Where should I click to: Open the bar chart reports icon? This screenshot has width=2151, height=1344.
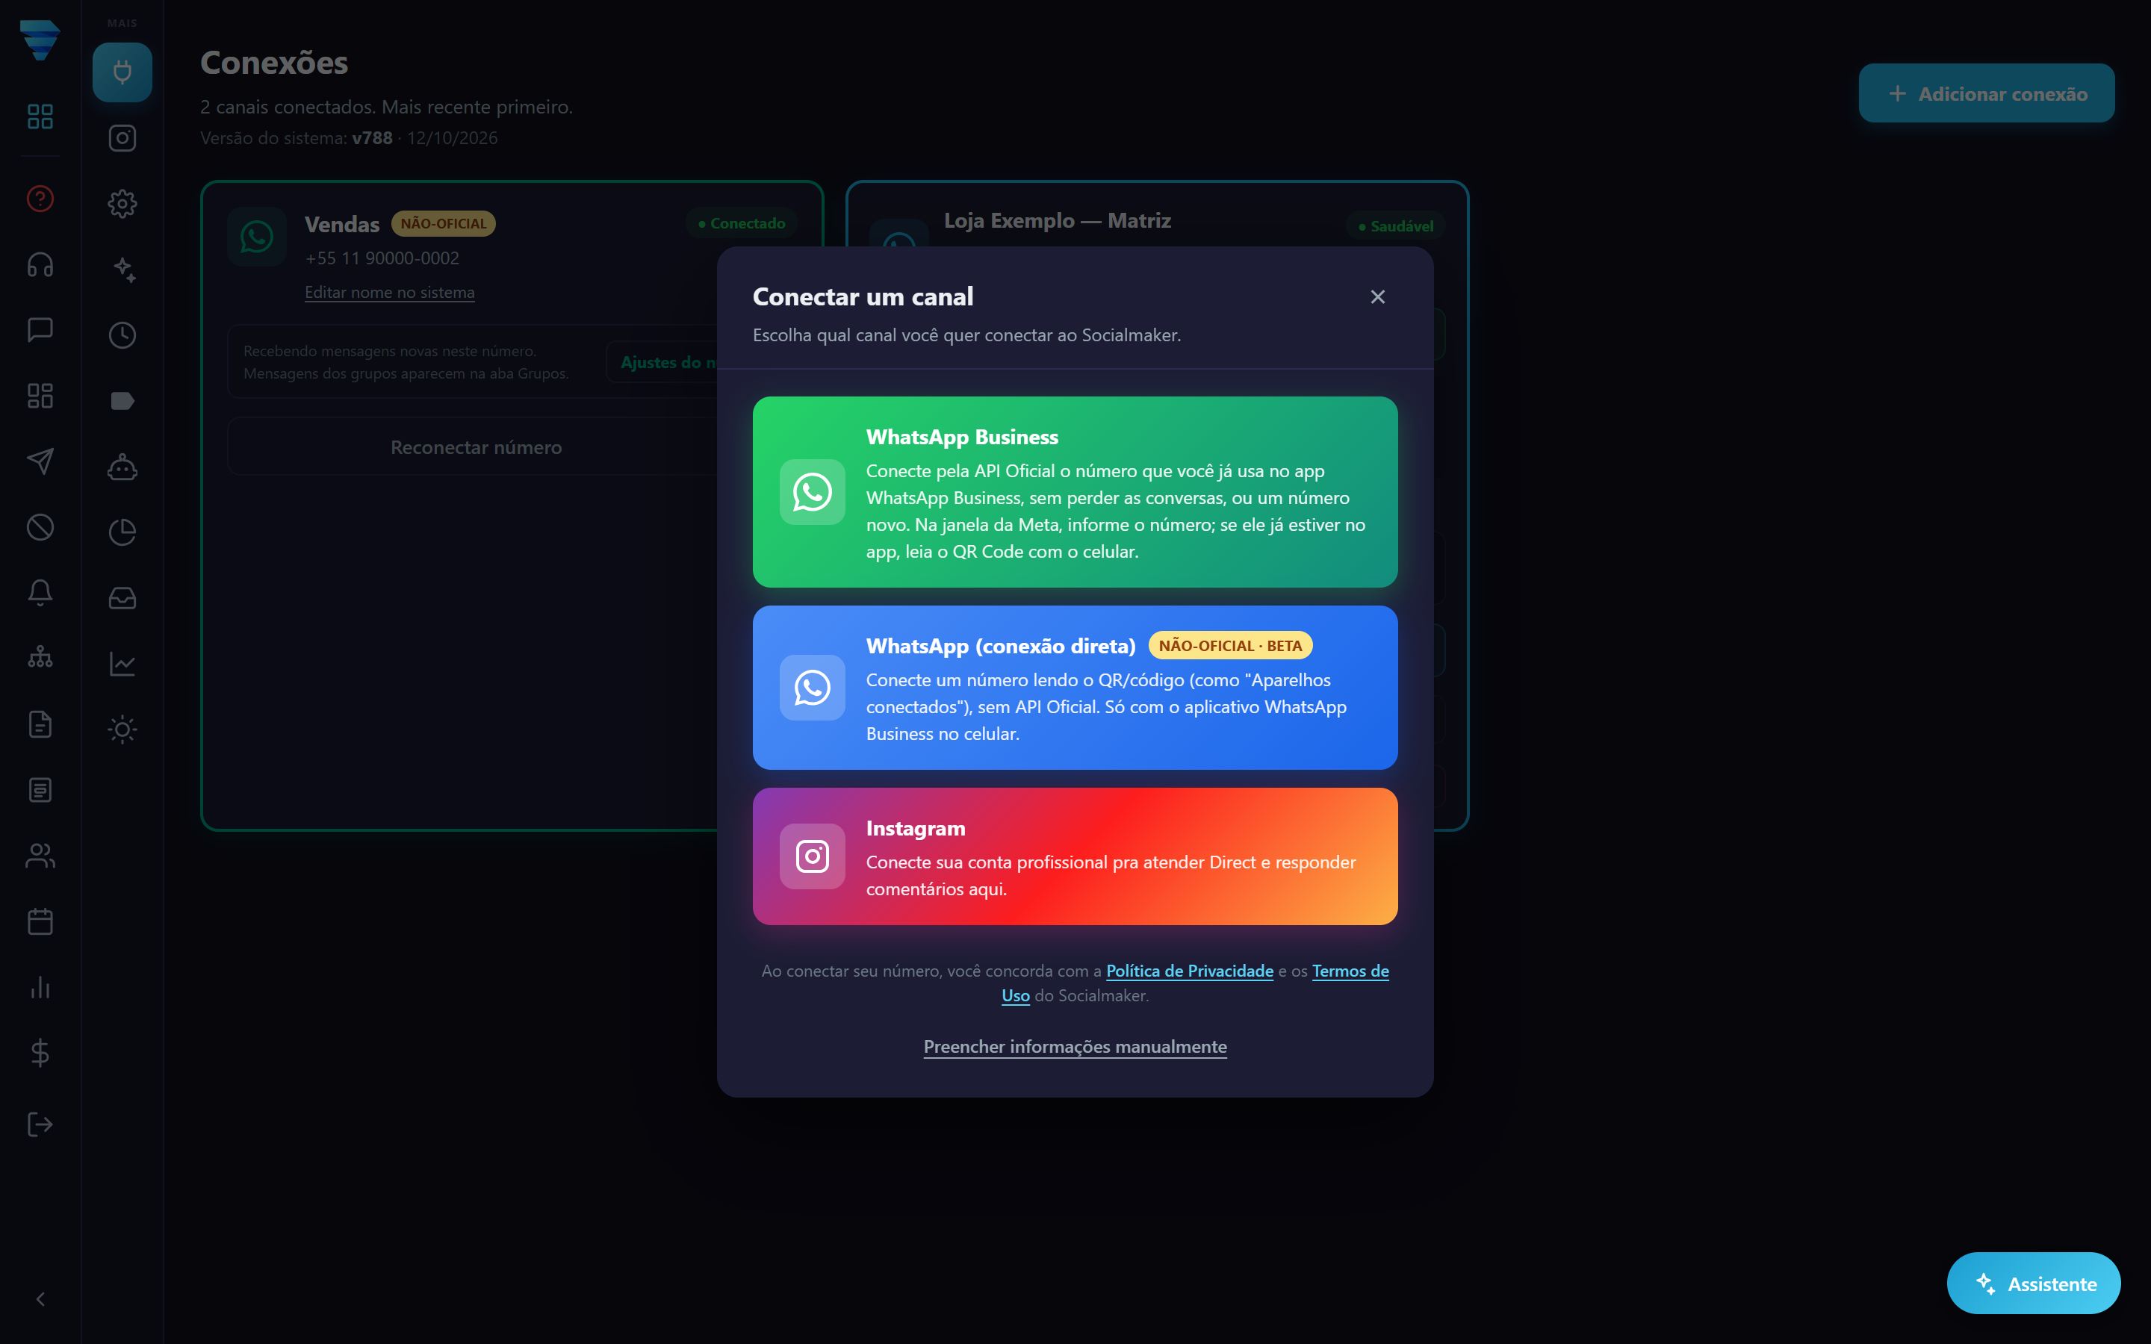click(40, 988)
